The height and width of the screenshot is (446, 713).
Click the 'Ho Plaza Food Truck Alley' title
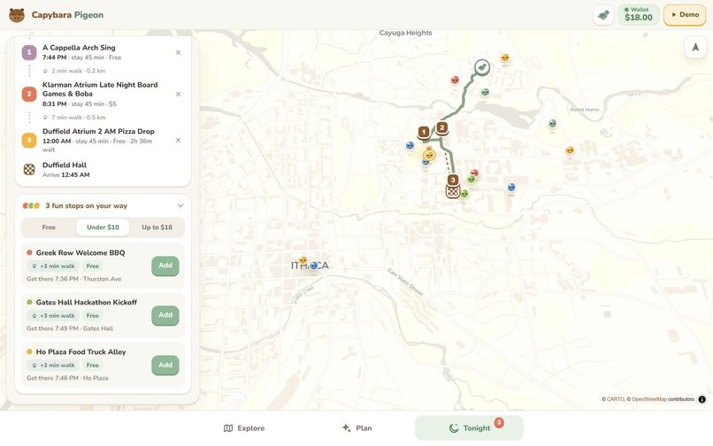(x=80, y=352)
